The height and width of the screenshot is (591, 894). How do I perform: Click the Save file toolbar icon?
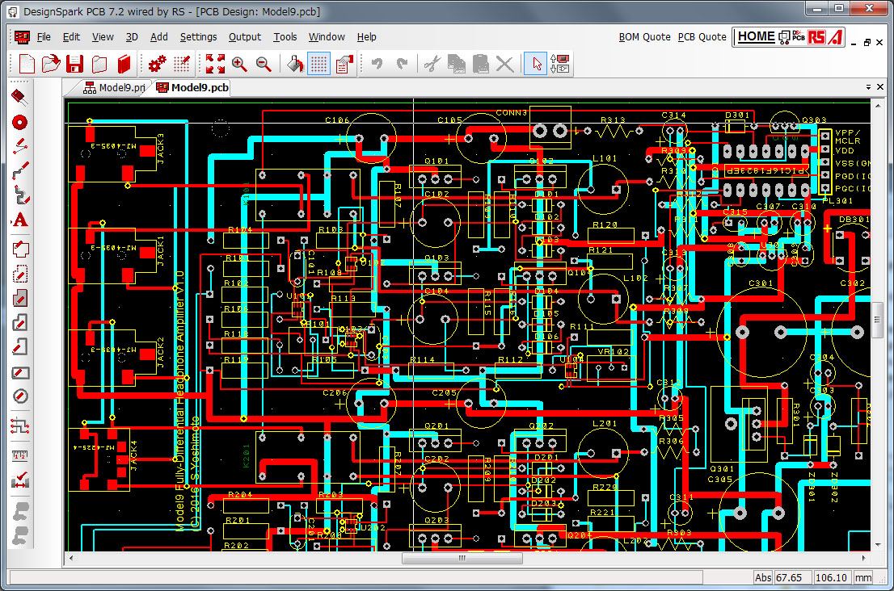[75, 65]
